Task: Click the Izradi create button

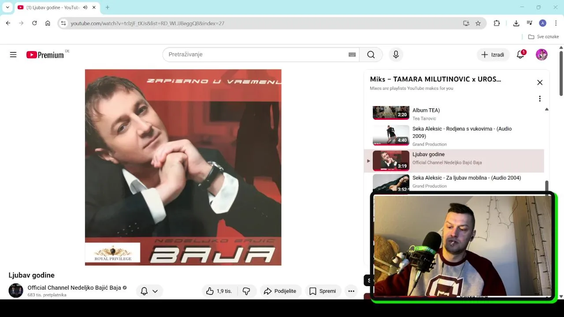Action: (493, 55)
